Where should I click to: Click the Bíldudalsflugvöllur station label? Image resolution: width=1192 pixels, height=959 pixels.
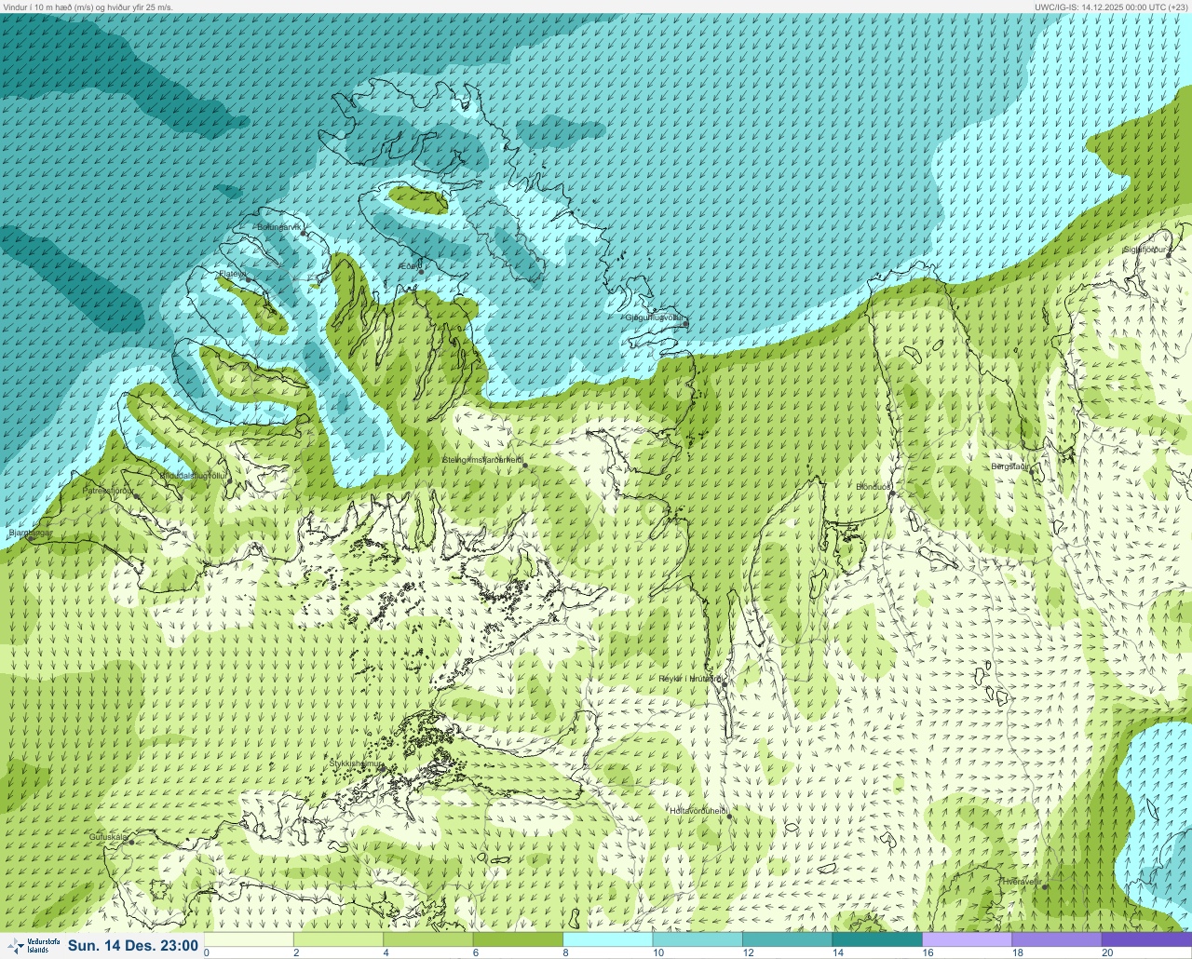(x=194, y=476)
